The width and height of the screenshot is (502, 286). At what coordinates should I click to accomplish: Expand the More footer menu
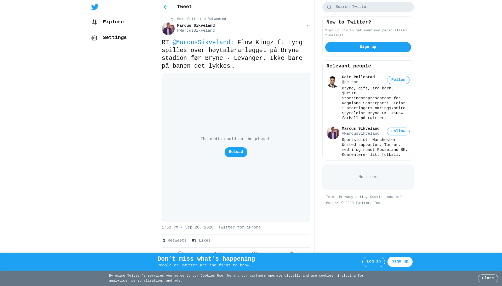pyautogui.click(x=332, y=203)
